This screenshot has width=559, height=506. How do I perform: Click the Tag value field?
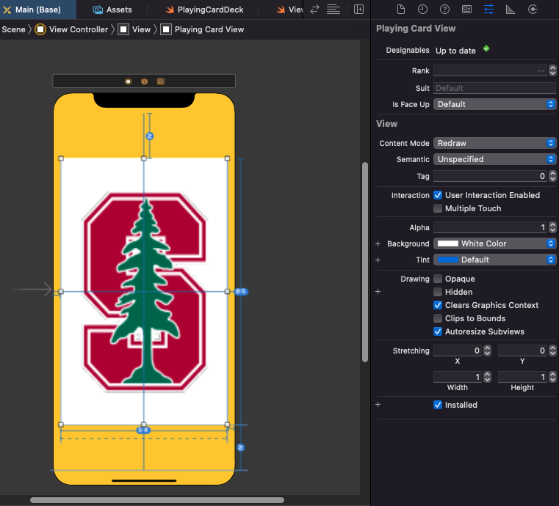[490, 176]
